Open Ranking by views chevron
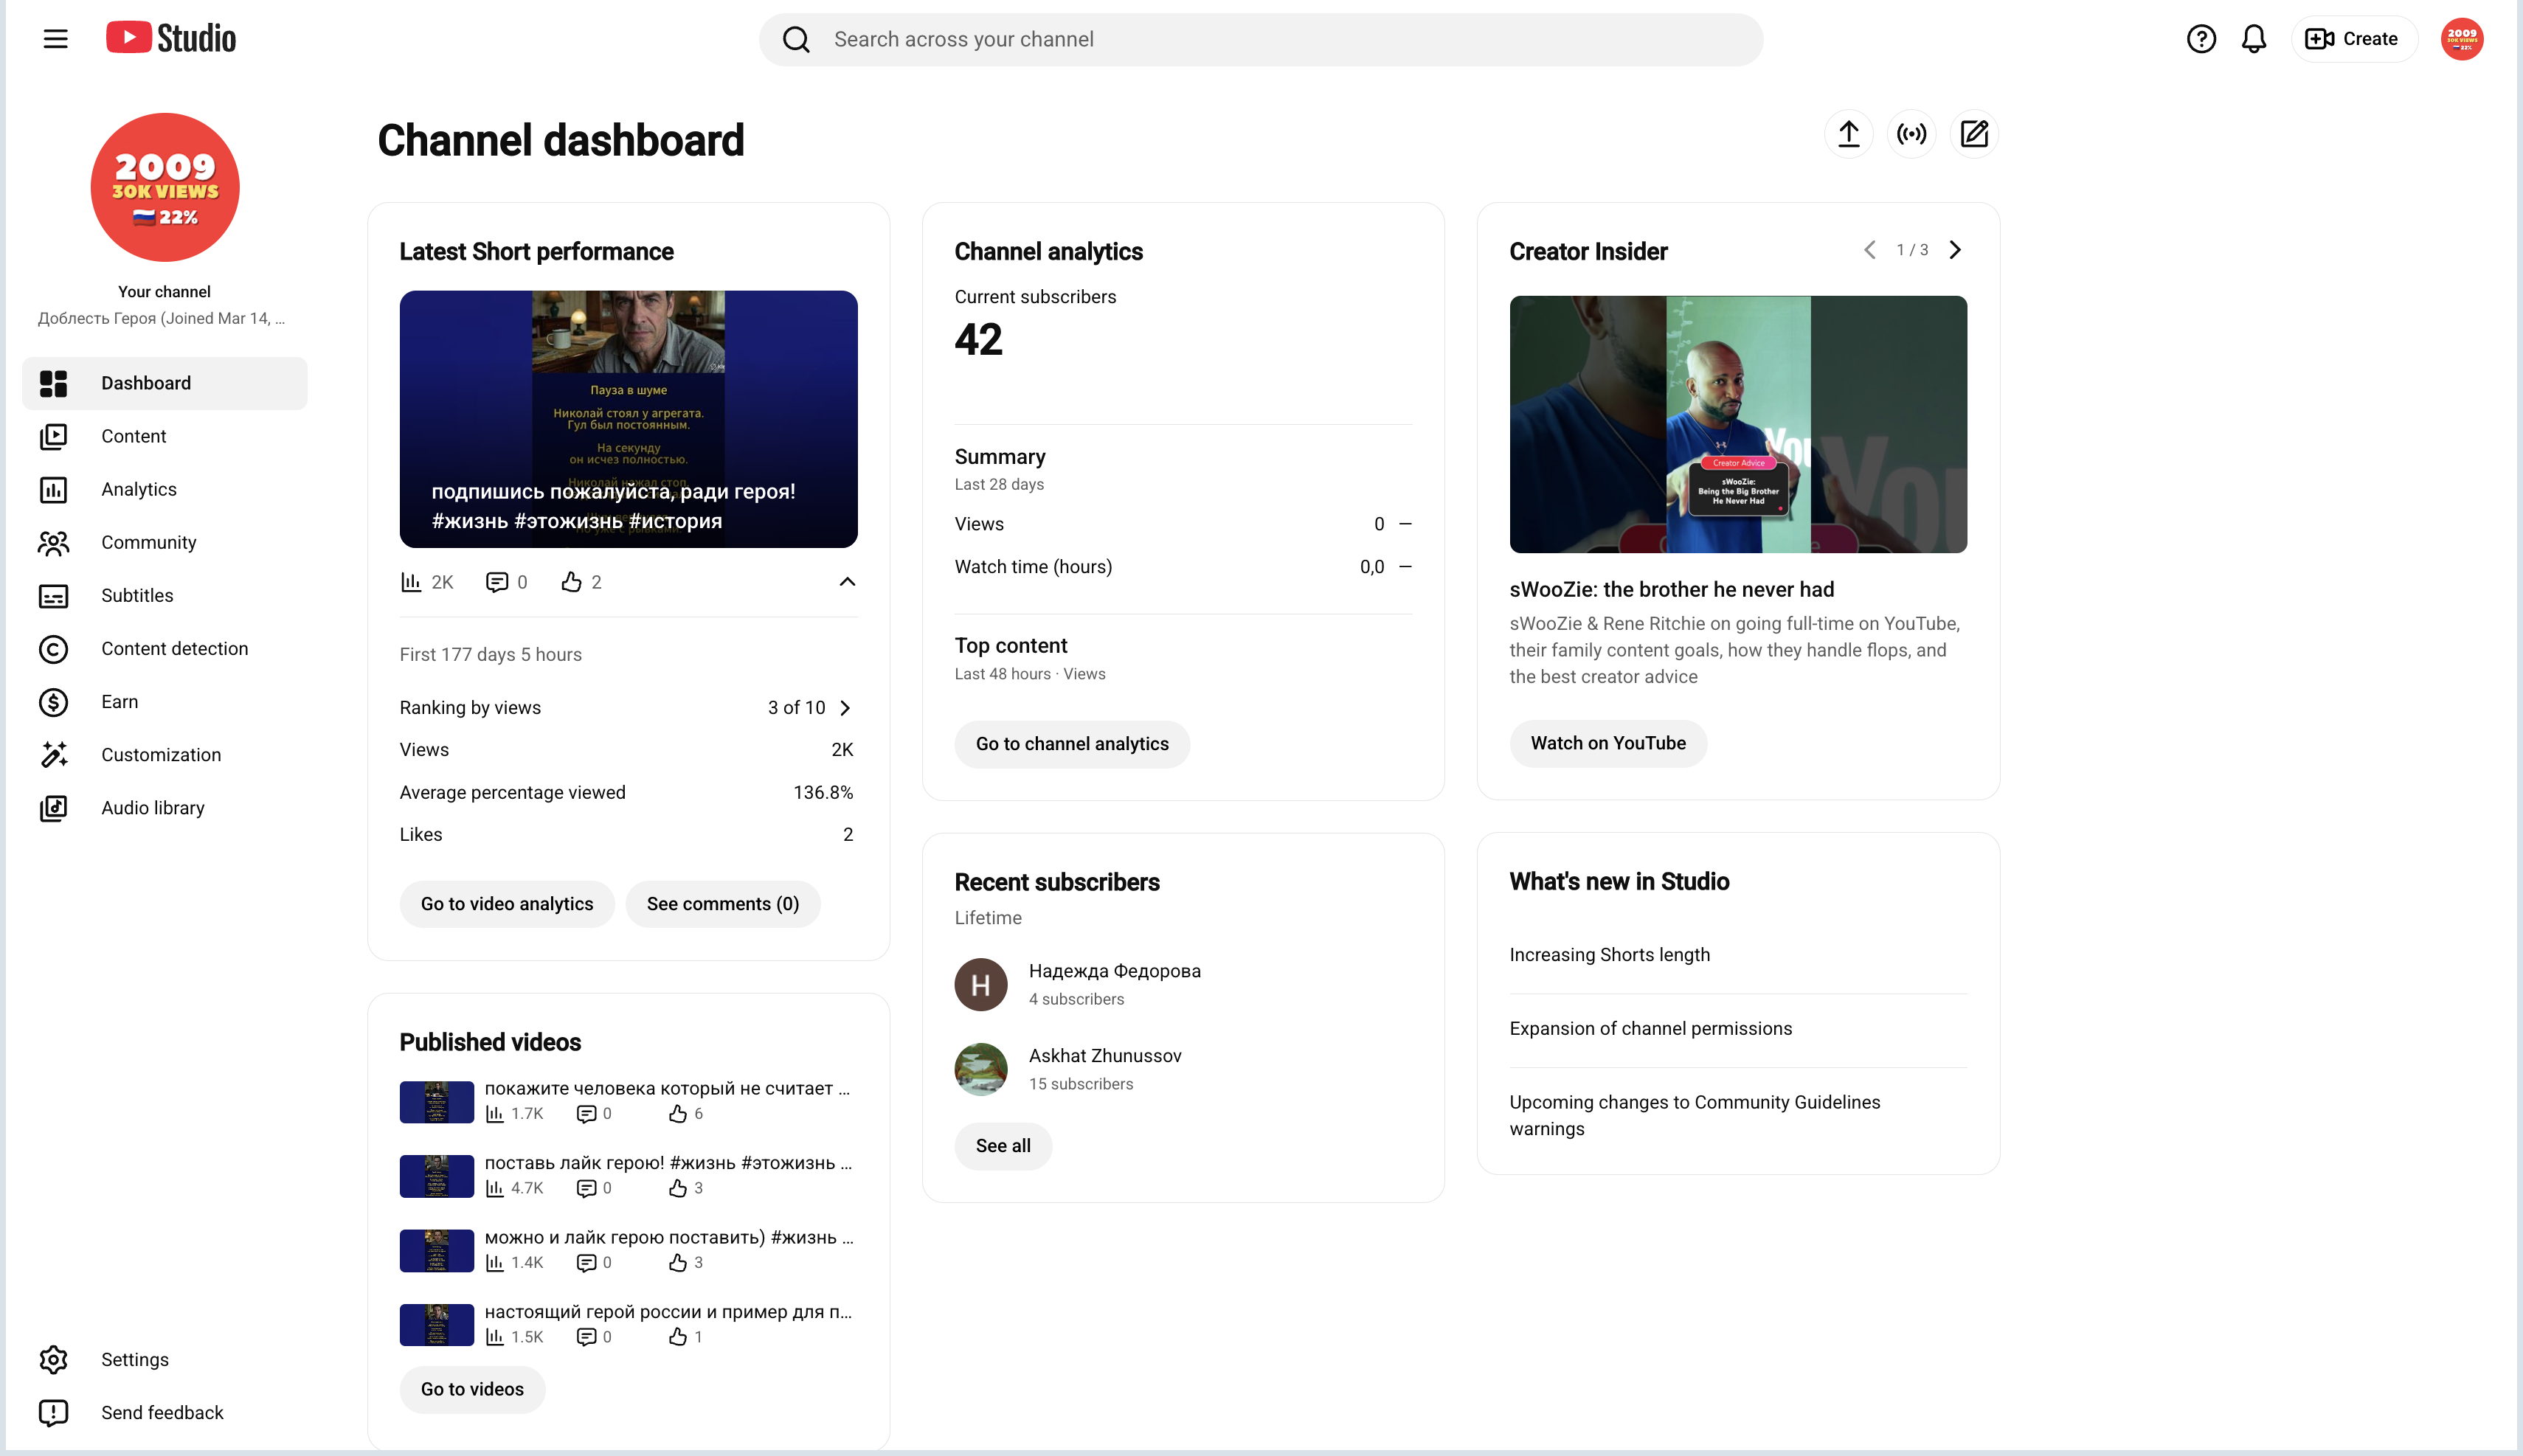Viewport: 2523px width, 1456px height. coord(845,708)
